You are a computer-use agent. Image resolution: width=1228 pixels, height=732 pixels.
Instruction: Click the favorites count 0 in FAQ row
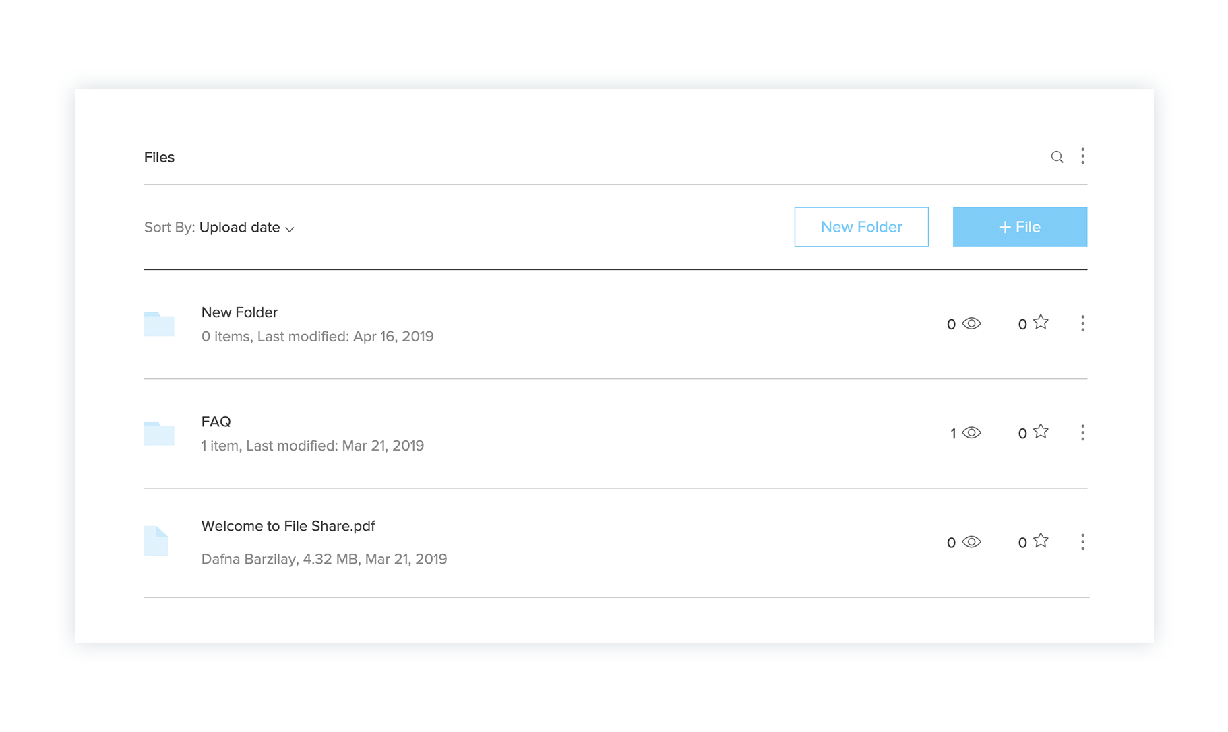(1022, 434)
